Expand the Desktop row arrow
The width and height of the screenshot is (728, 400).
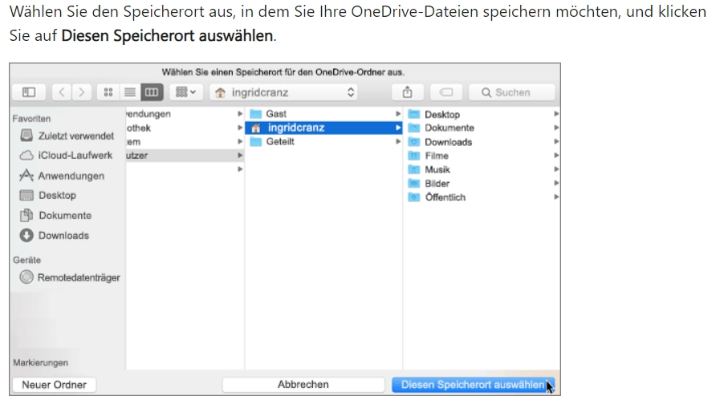[555, 114]
